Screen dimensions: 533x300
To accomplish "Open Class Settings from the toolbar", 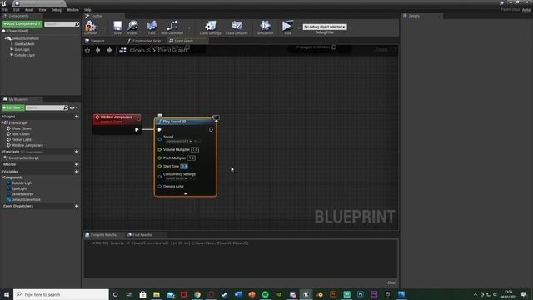I will click(211, 27).
